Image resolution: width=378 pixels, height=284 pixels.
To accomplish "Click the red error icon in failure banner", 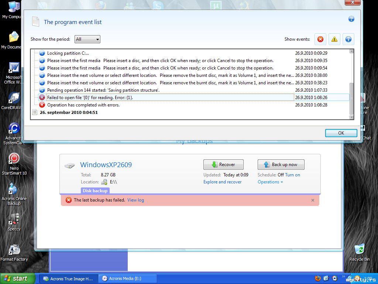I will coord(69,200).
